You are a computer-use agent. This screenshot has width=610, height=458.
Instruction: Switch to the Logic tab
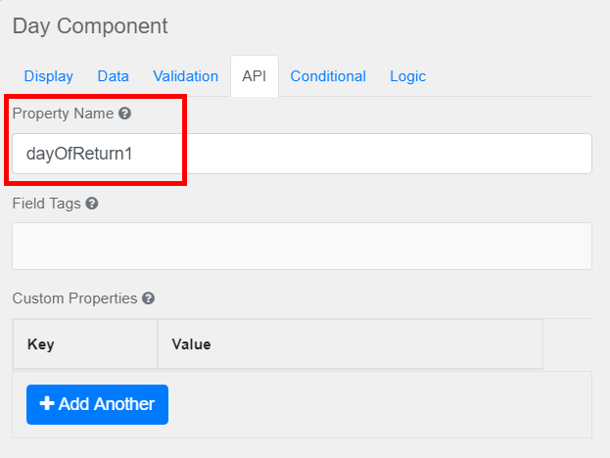[407, 76]
